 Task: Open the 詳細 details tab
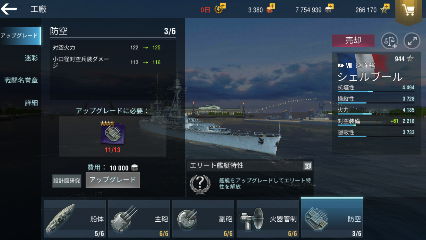pos(31,103)
